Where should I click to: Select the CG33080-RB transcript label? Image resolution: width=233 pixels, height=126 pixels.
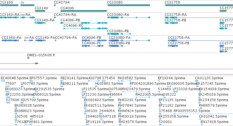118,31
